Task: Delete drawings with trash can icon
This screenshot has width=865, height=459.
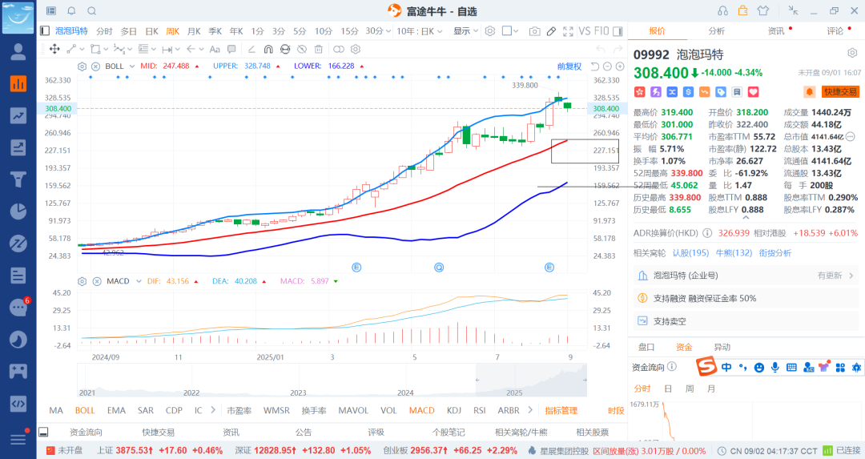Action: [x=318, y=49]
